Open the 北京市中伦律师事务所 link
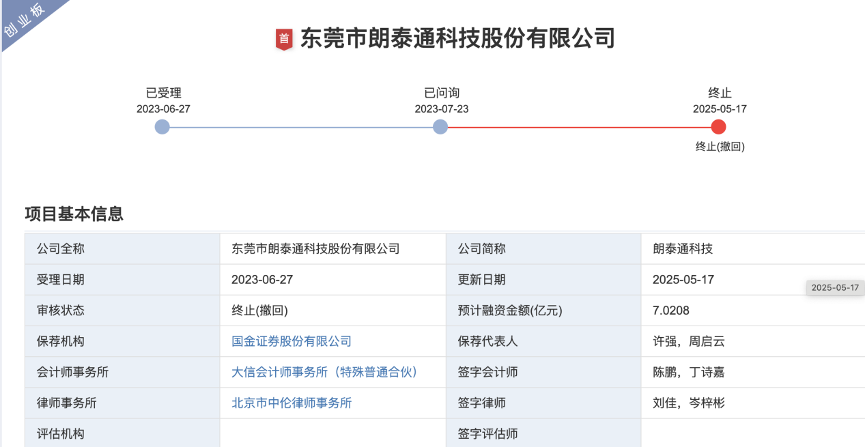Viewport: 865px width, 447px height. 292,403
